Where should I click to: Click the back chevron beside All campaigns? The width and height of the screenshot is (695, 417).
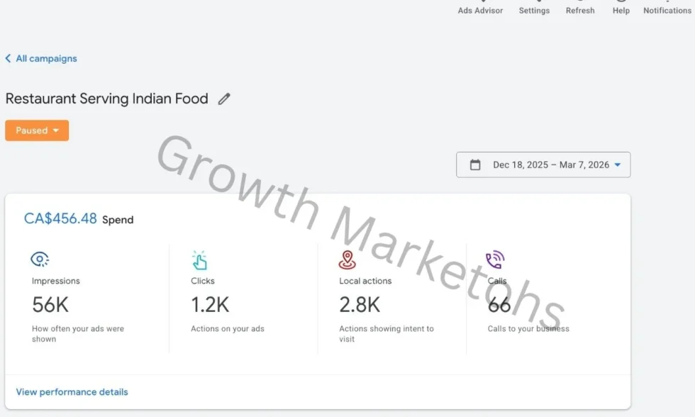(8, 58)
